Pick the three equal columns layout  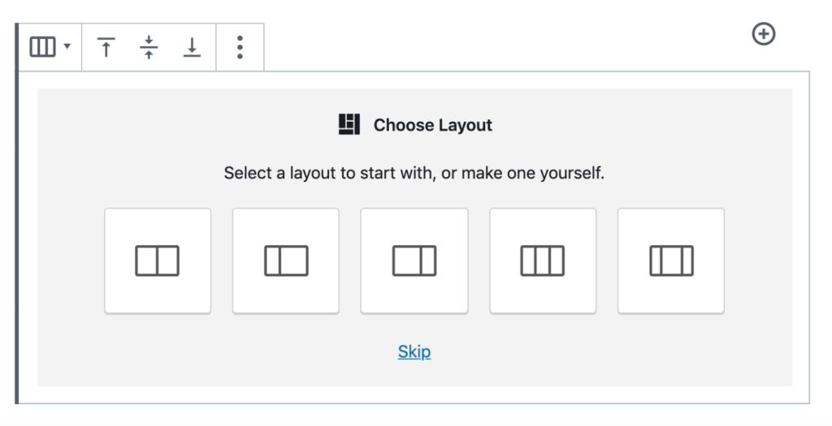click(543, 260)
